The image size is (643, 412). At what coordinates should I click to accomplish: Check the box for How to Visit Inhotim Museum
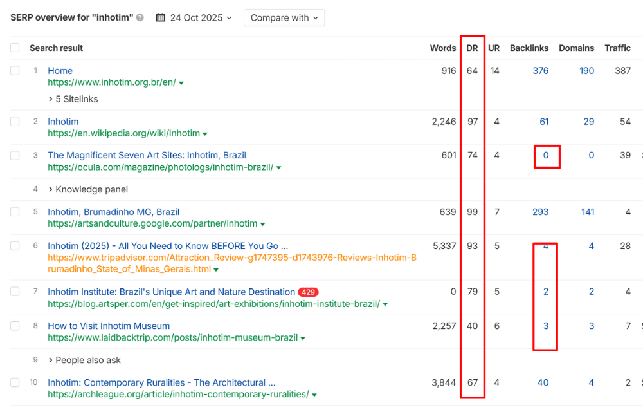pos(15,326)
